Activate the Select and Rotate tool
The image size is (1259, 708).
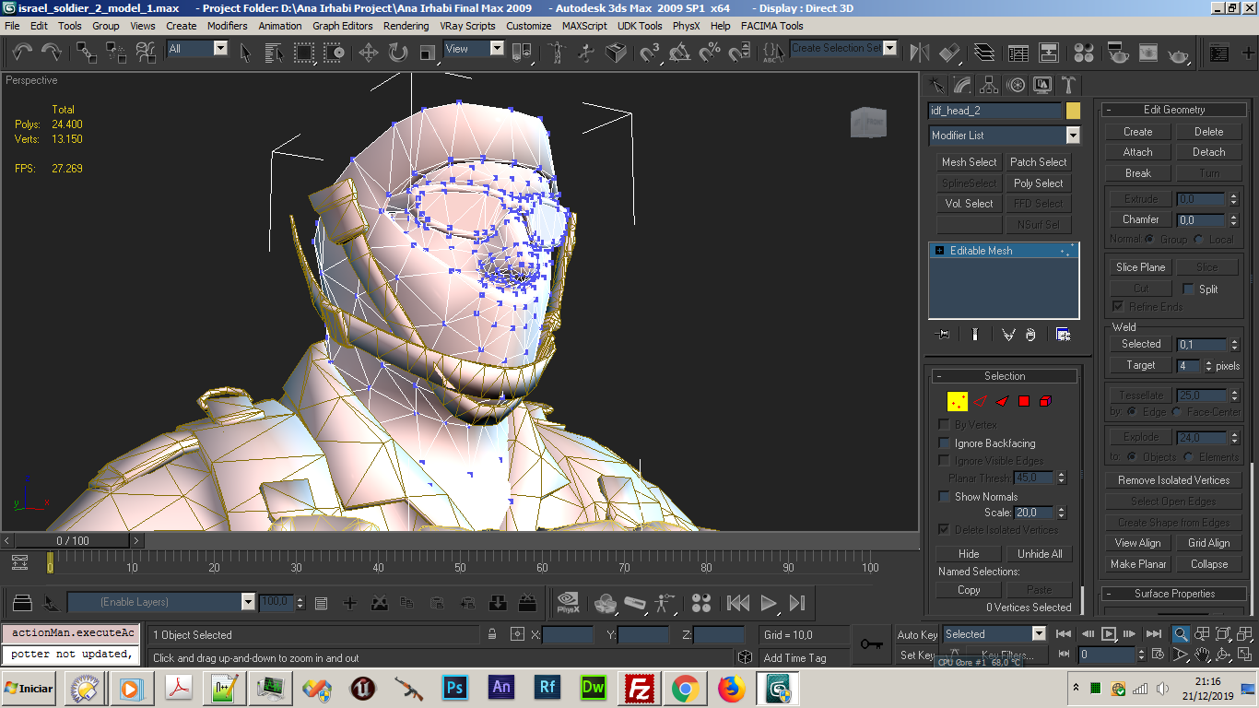coord(398,53)
